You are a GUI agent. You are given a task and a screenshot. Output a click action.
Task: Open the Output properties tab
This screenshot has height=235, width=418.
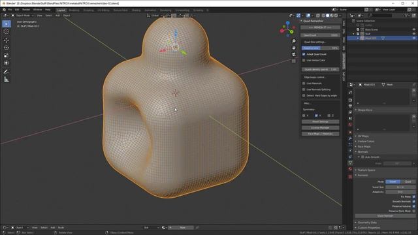click(x=350, y=106)
